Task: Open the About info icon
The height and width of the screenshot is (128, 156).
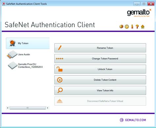Action: [x=132, y=26]
